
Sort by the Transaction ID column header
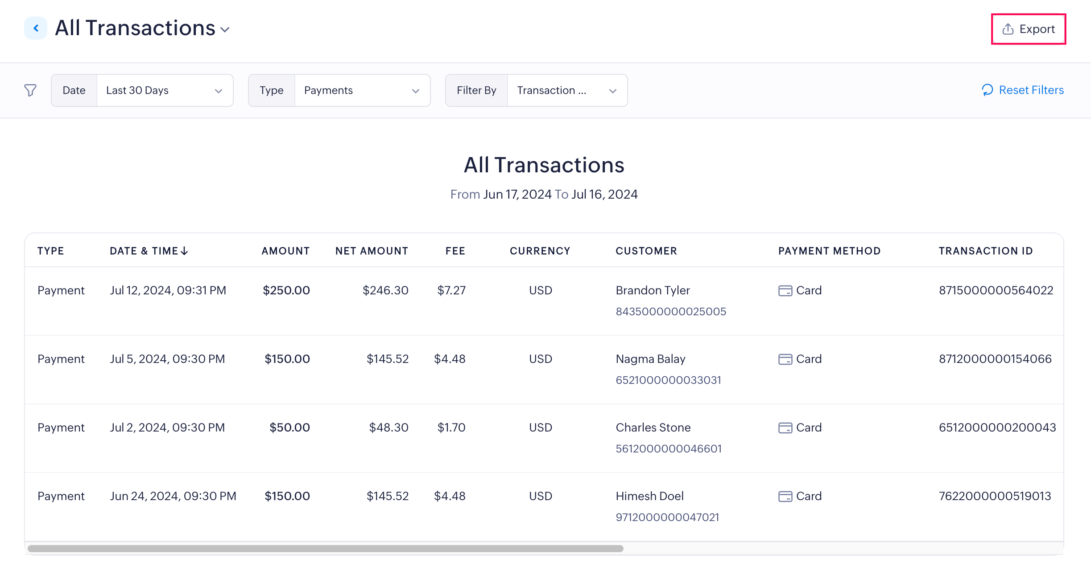(986, 251)
